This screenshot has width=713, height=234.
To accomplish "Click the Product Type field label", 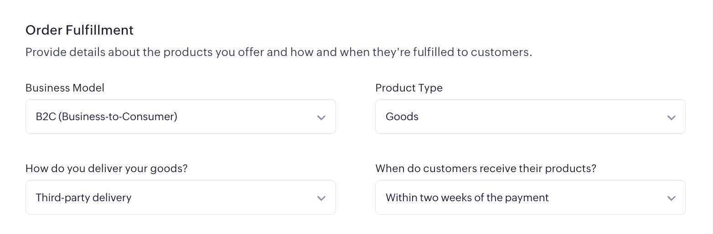I will point(408,88).
